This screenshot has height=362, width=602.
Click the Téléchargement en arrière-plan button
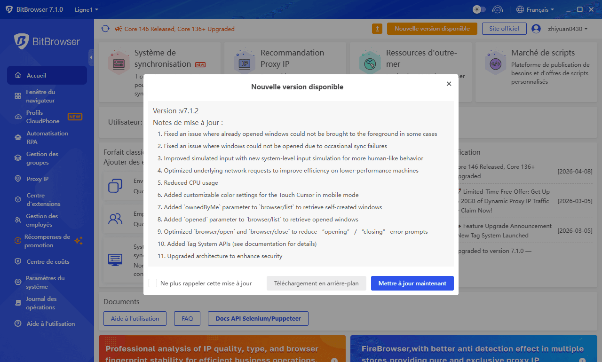coord(317,283)
